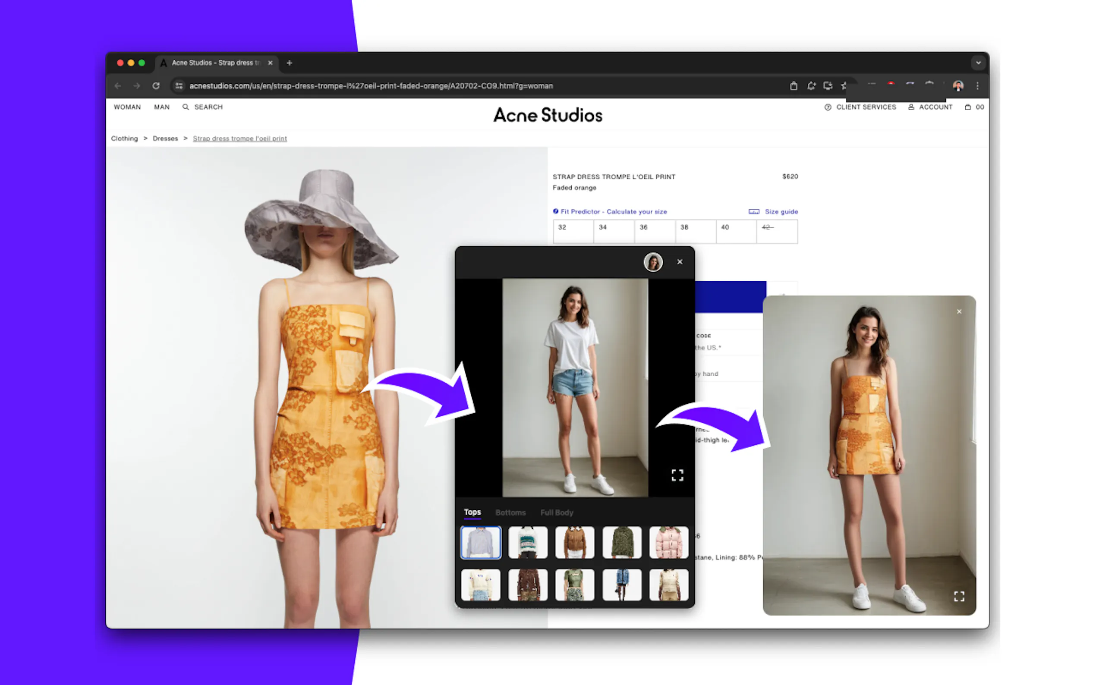Viewport: 1096px width, 685px height.
Task: Click the Account person icon
Action: (x=911, y=107)
